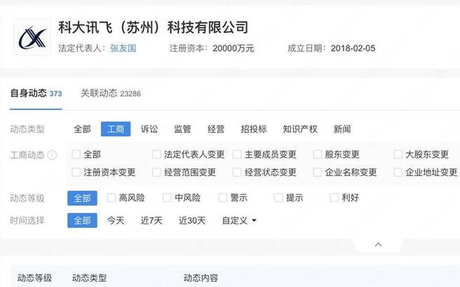Select the 知识产权 dynamic type
The width and height of the screenshot is (460, 287).
tap(300, 129)
